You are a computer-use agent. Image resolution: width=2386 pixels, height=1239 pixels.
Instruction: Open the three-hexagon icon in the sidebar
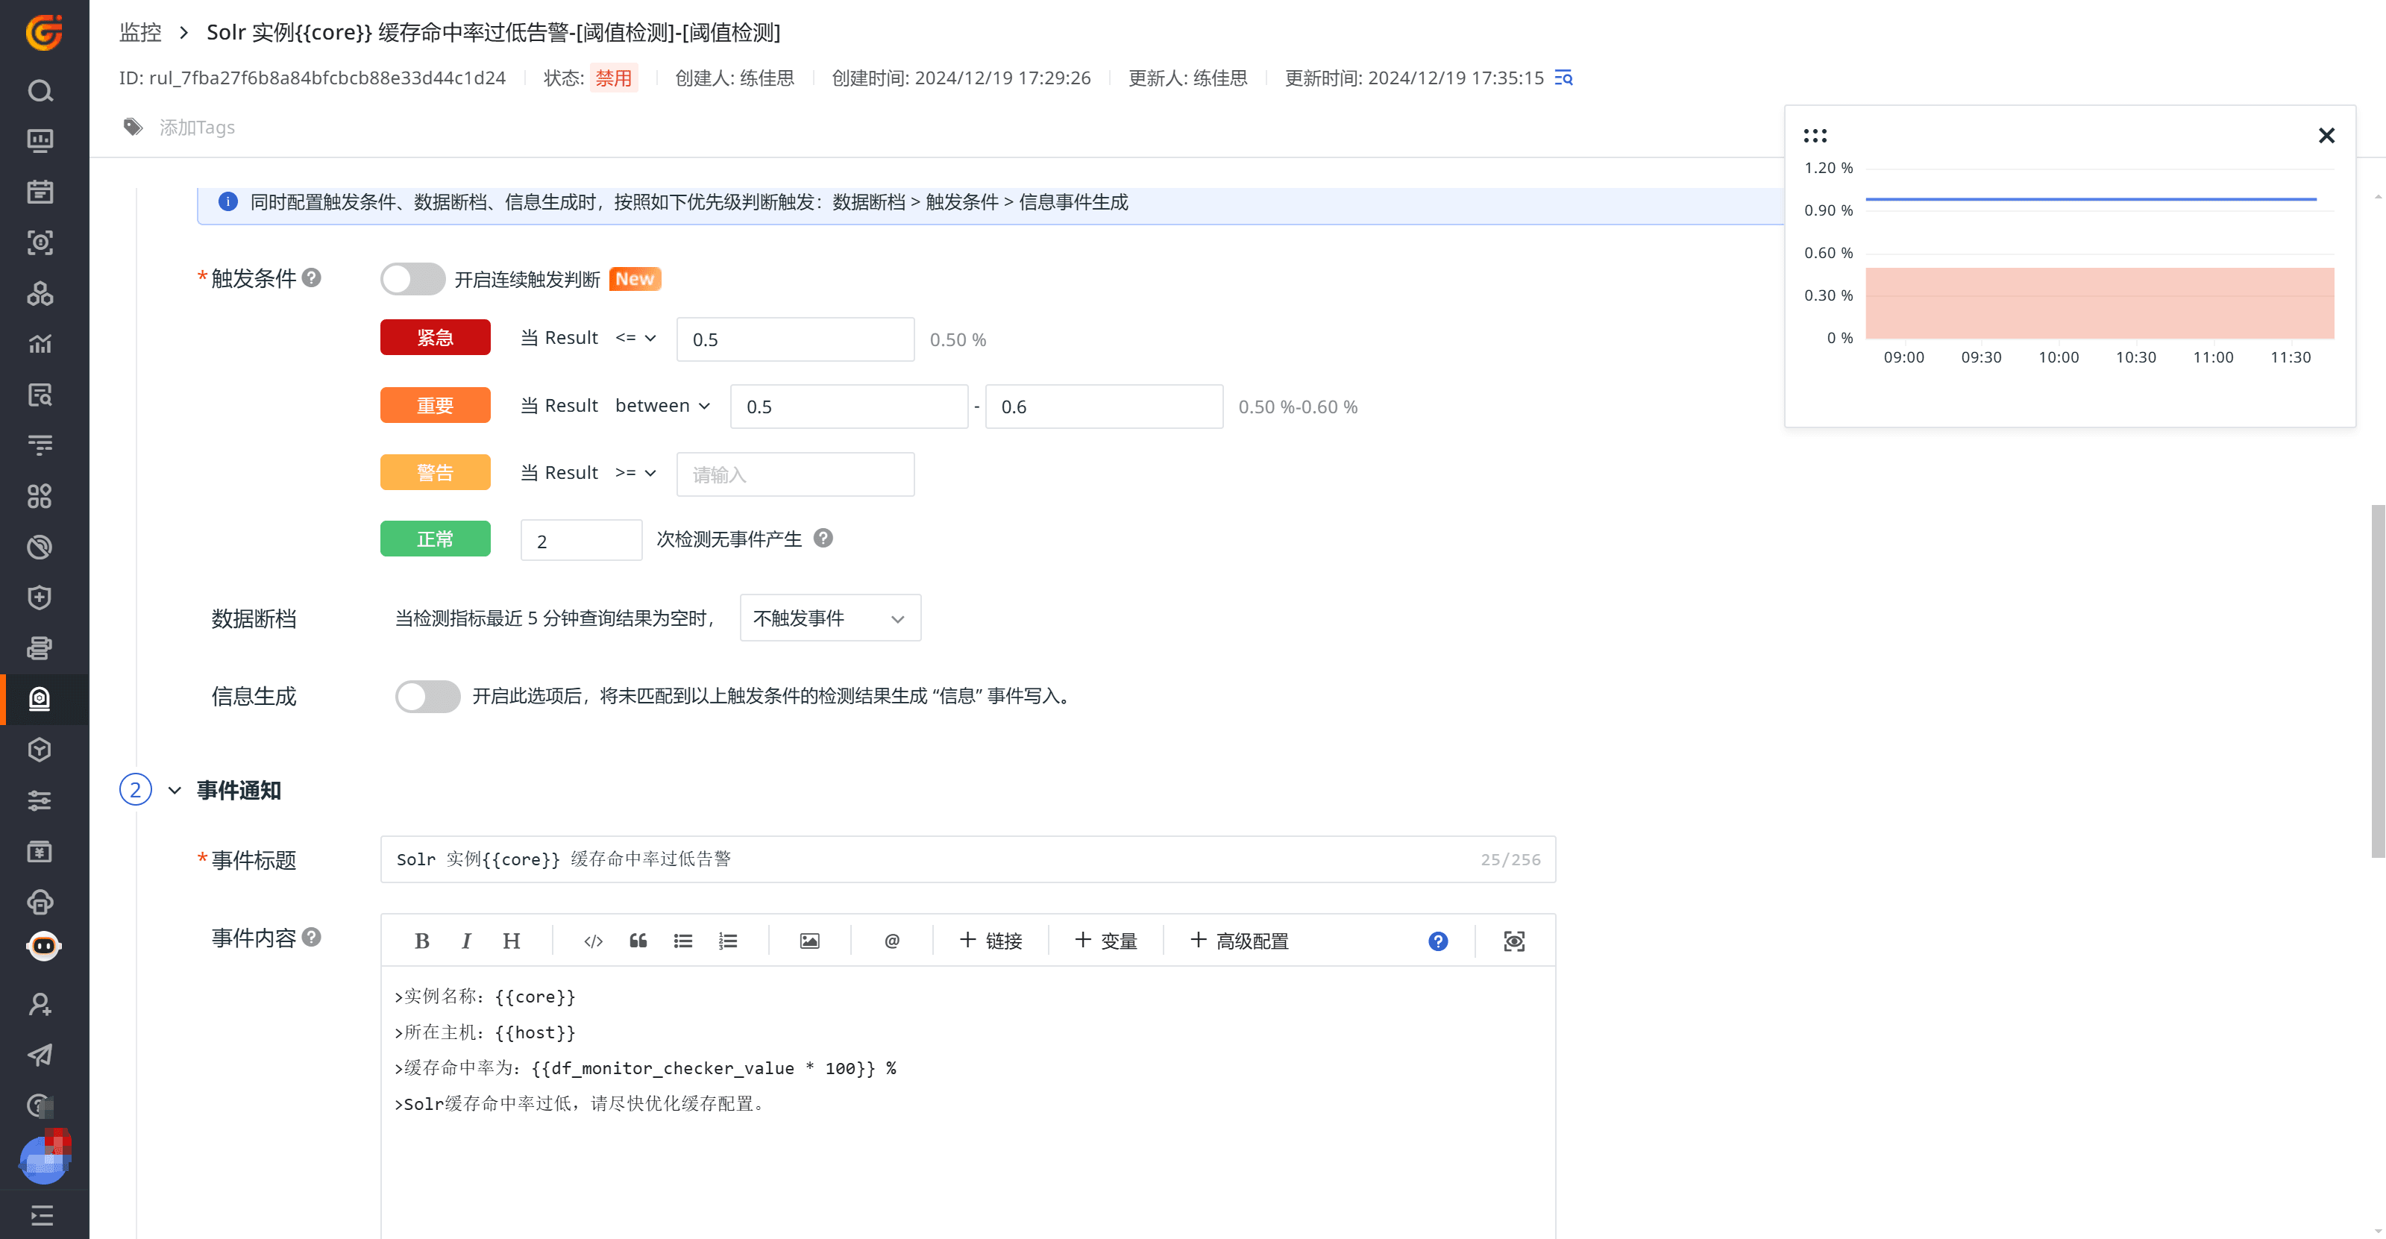[40, 294]
